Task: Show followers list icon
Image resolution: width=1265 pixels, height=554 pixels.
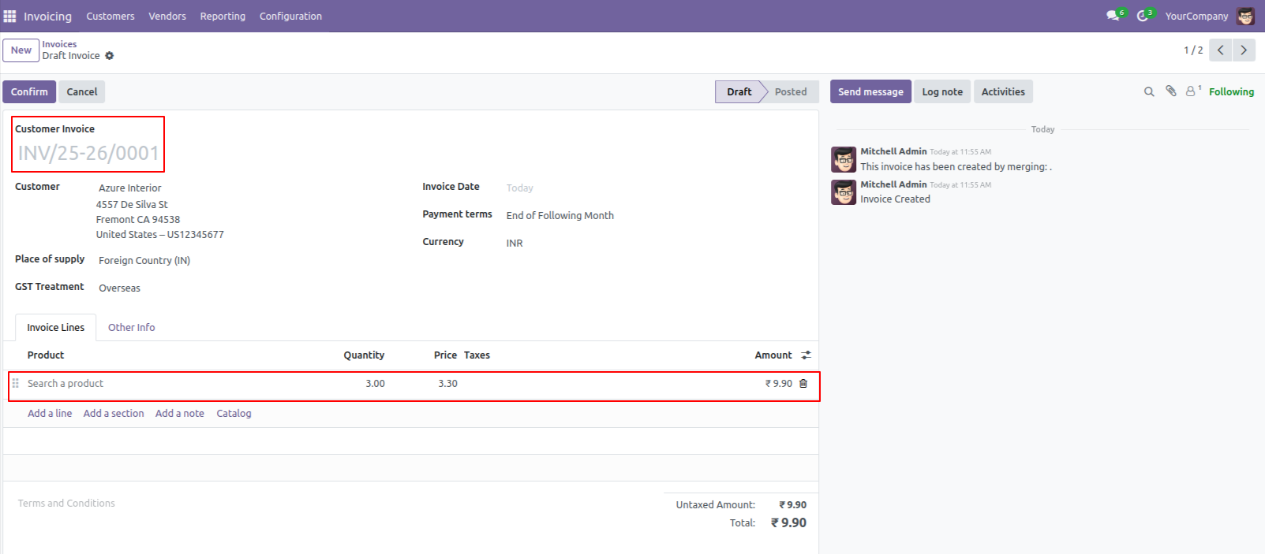Action: [1191, 91]
